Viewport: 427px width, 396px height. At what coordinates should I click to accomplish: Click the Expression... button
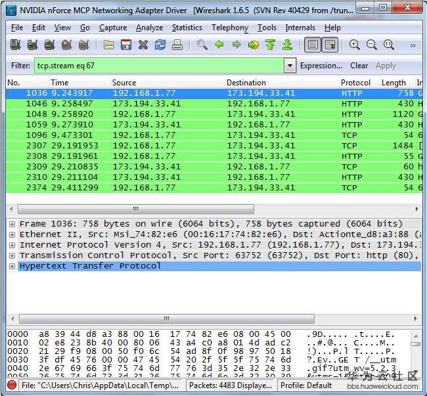[x=321, y=66]
